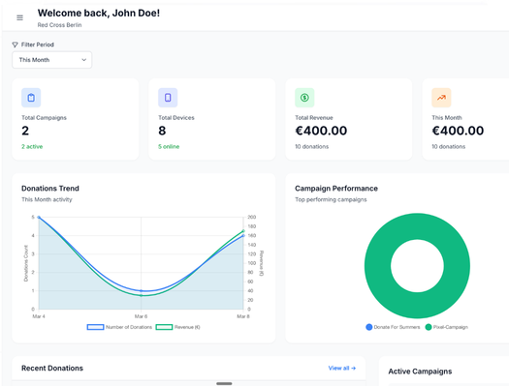Click the Active Campaigns heading

420,371
